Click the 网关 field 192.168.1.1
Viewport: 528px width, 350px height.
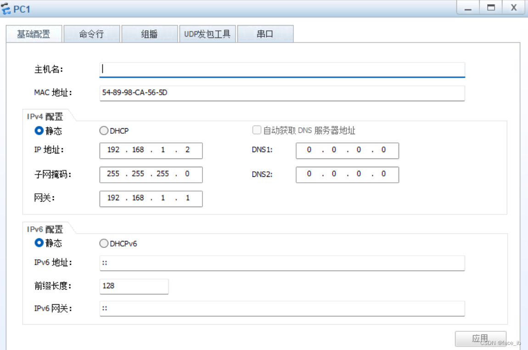point(151,198)
